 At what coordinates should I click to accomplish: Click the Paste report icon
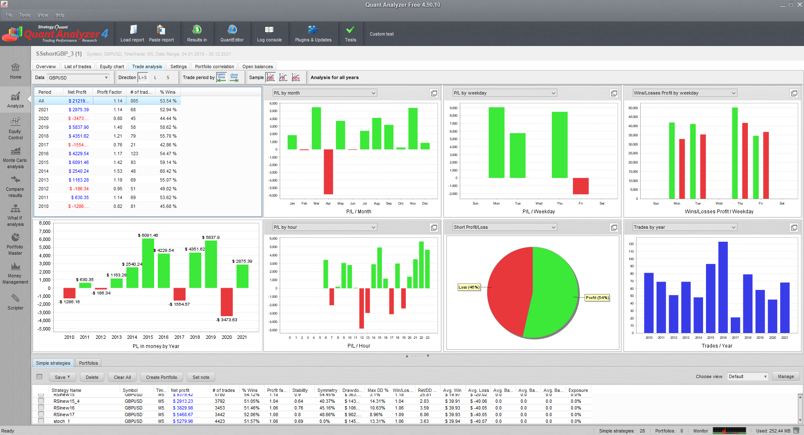(x=161, y=30)
